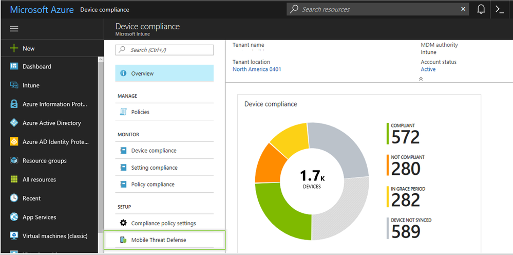513x255 pixels.
Task: Click the Mobile Threat Defense shield icon
Action: pyautogui.click(x=123, y=240)
